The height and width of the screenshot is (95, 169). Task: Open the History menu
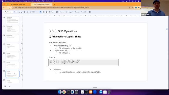click(25, 1)
